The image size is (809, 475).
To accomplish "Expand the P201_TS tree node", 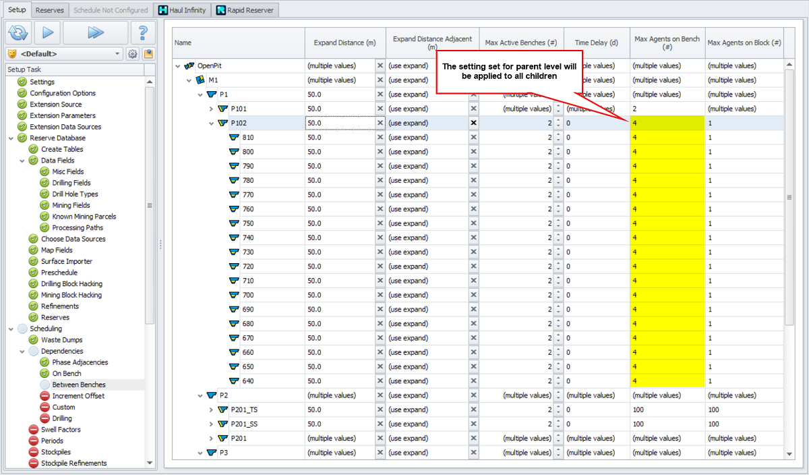I will click(211, 410).
